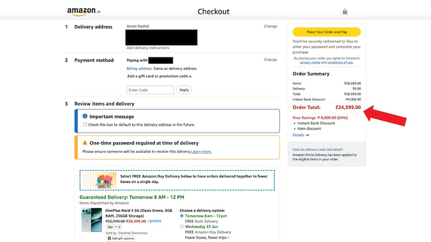Viewport: 431px width, 242px height.
Task: Open the Qty quantity dropdown
Action: point(114,227)
